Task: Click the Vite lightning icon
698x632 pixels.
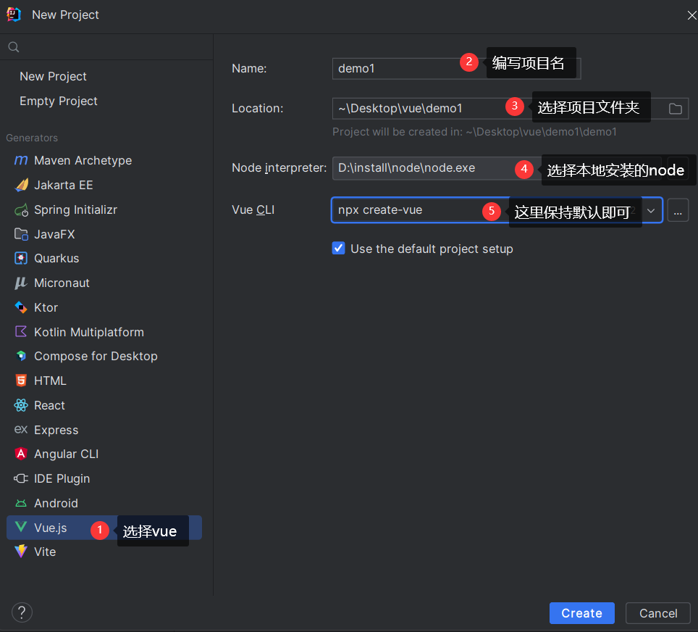Action: [x=21, y=552]
